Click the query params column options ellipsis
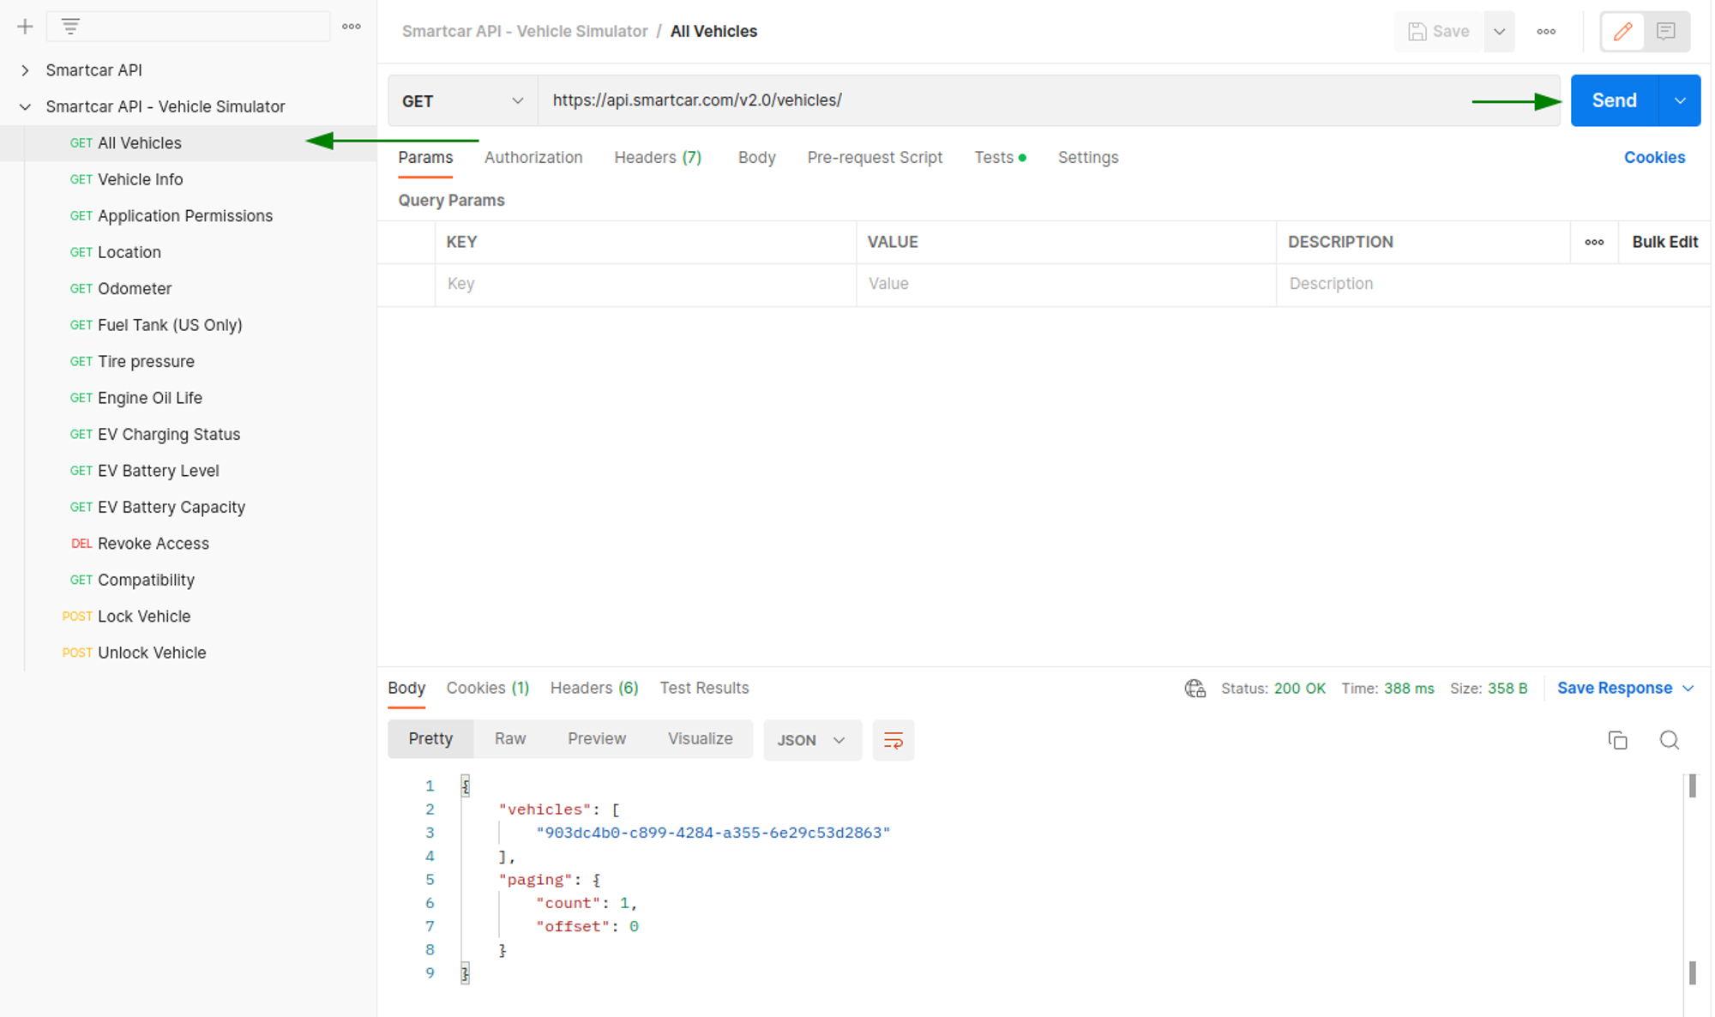Screen dimensions: 1715x1017 pyautogui.click(x=1594, y=242)
